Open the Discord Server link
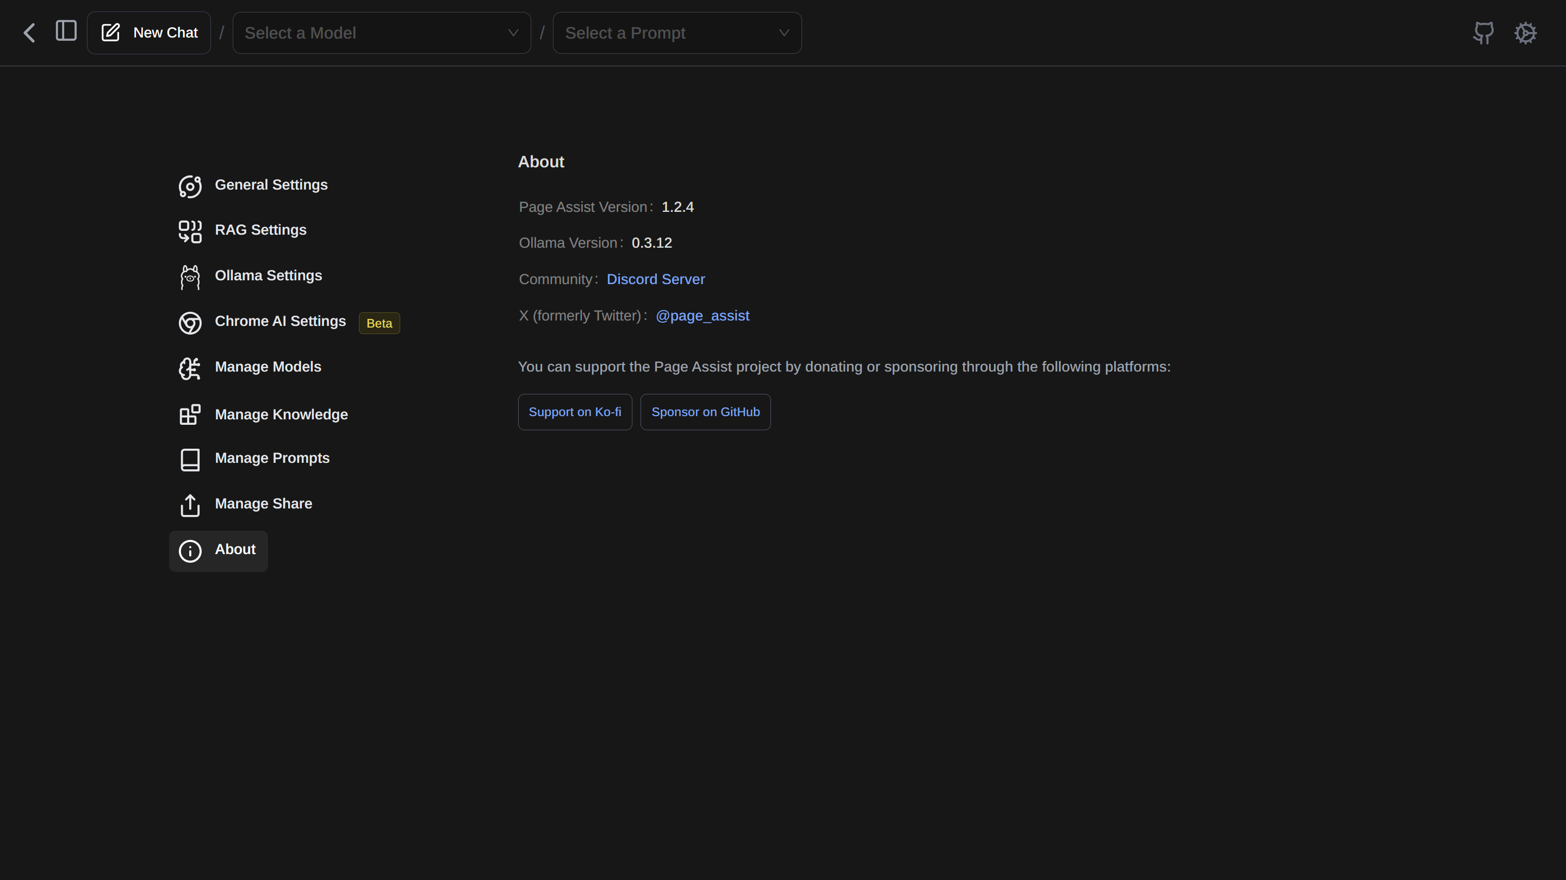Image resolution: width=1566 pixels, height=880 pixels. (655, 279)
